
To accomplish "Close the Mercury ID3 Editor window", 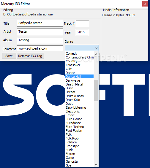I will click(x=145, y=4).
